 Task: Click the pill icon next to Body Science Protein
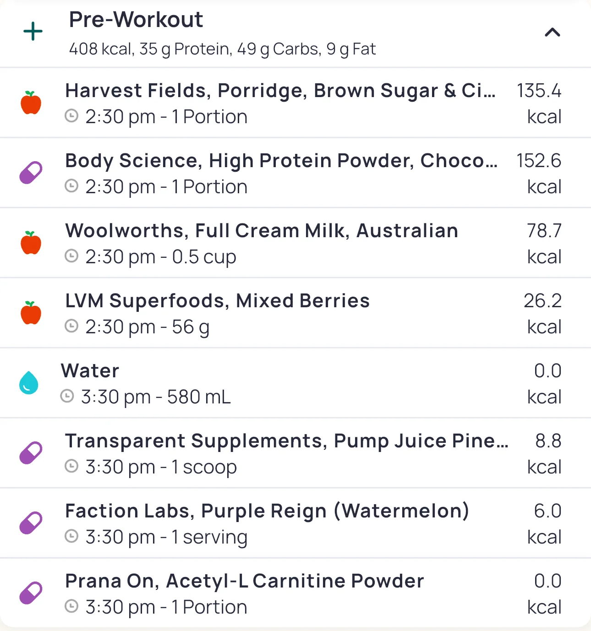click(x=31, y=173)
